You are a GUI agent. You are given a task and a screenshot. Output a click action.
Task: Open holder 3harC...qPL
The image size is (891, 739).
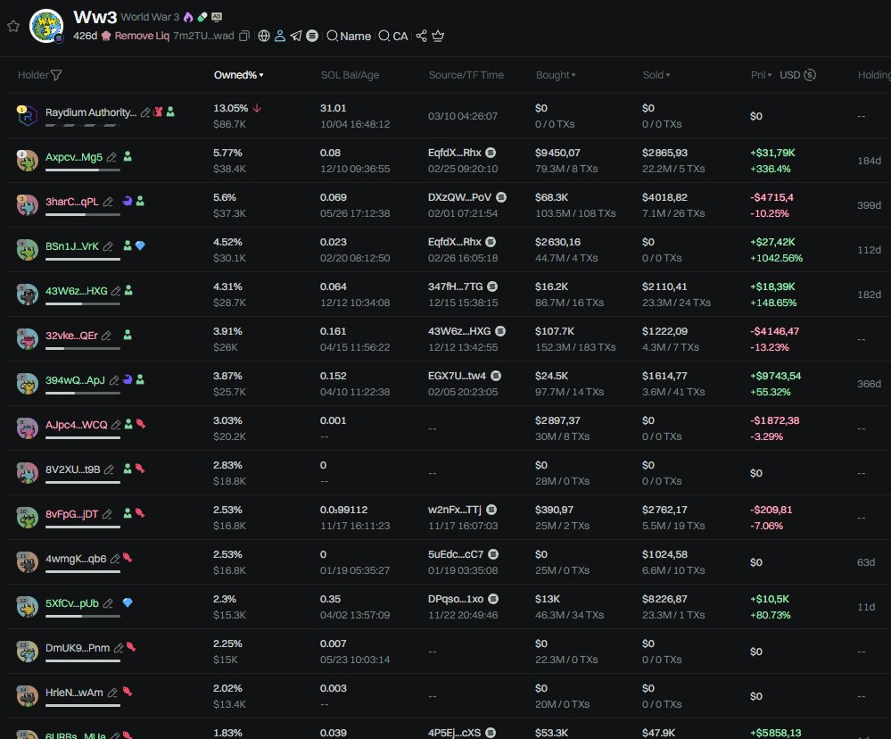tap(72, 202)
